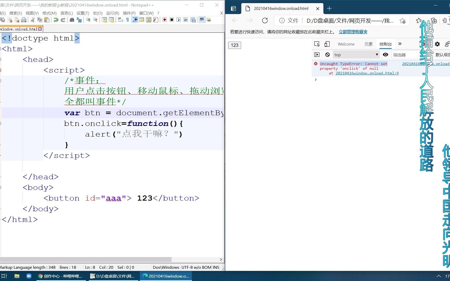Open the 视图(V) menu
The height and width of the screenshot is (281, 450).
[32, 13]
